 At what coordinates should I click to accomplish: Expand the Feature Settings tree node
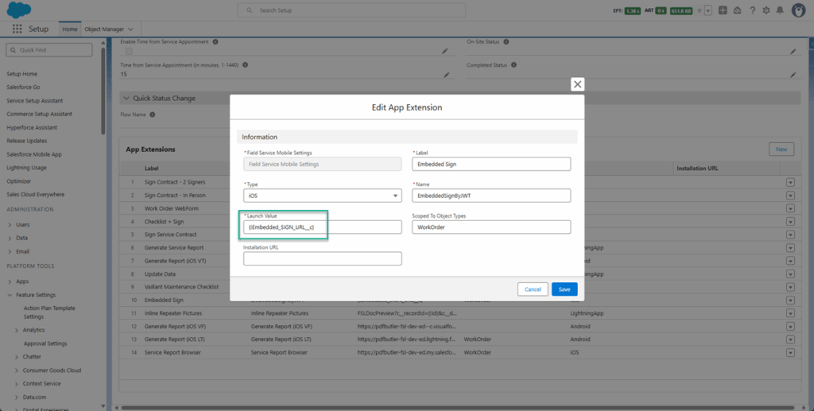10,295
